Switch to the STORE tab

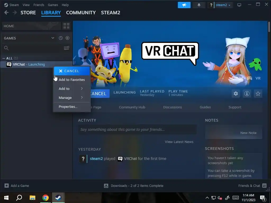tap(28, 13)
